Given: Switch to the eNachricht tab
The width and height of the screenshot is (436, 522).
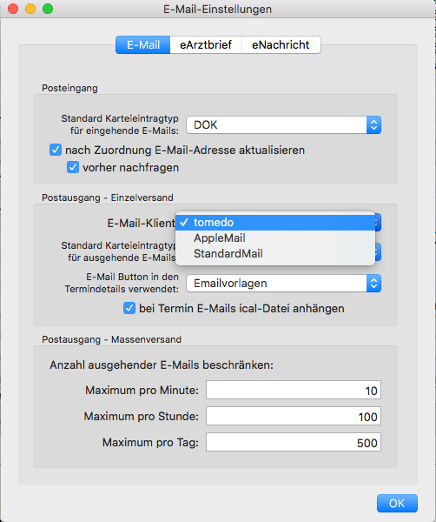Looking at the screenshot, I should point(281,44).
